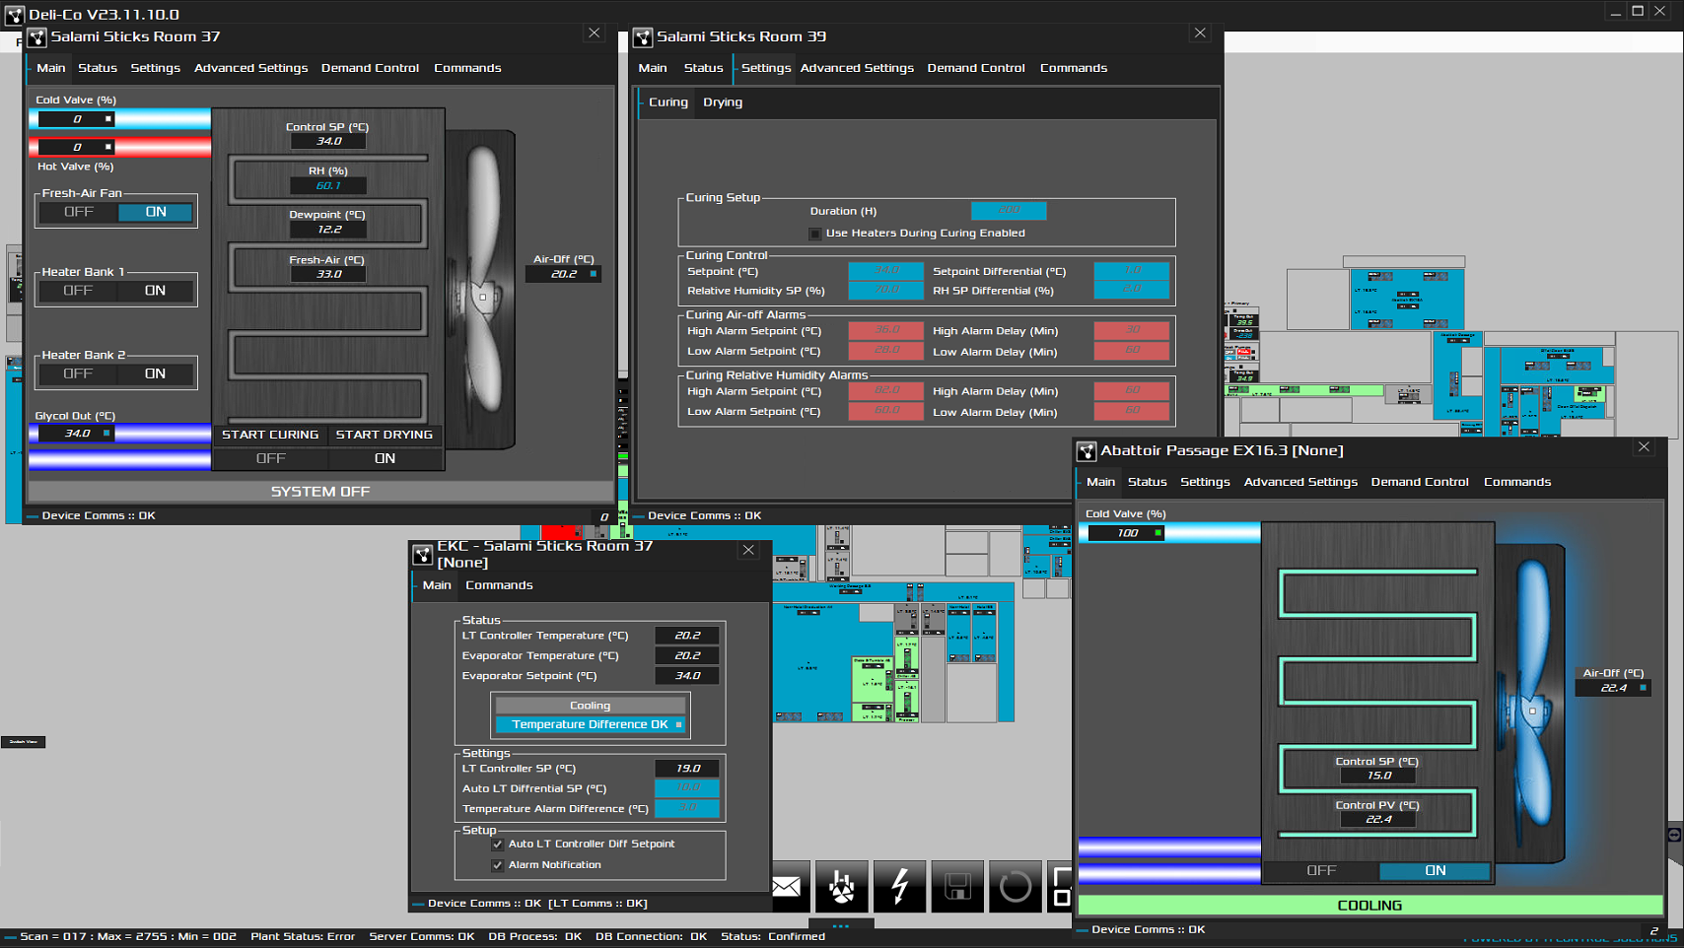This screenshot has width=1684, height=948.
Task: Click START CURING button
Action: [x=270, y=435]
